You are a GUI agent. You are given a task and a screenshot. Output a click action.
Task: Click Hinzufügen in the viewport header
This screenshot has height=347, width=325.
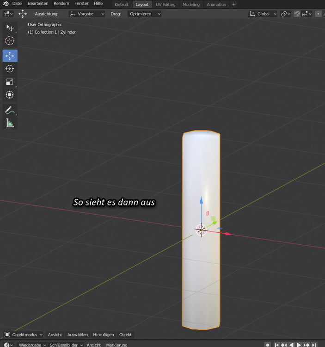pos(104,335)
